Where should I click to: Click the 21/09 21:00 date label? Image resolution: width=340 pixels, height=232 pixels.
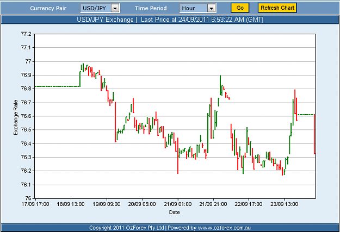213,204
